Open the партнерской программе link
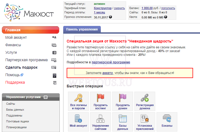Screen dimensions: 200x132 click(111, 62)
